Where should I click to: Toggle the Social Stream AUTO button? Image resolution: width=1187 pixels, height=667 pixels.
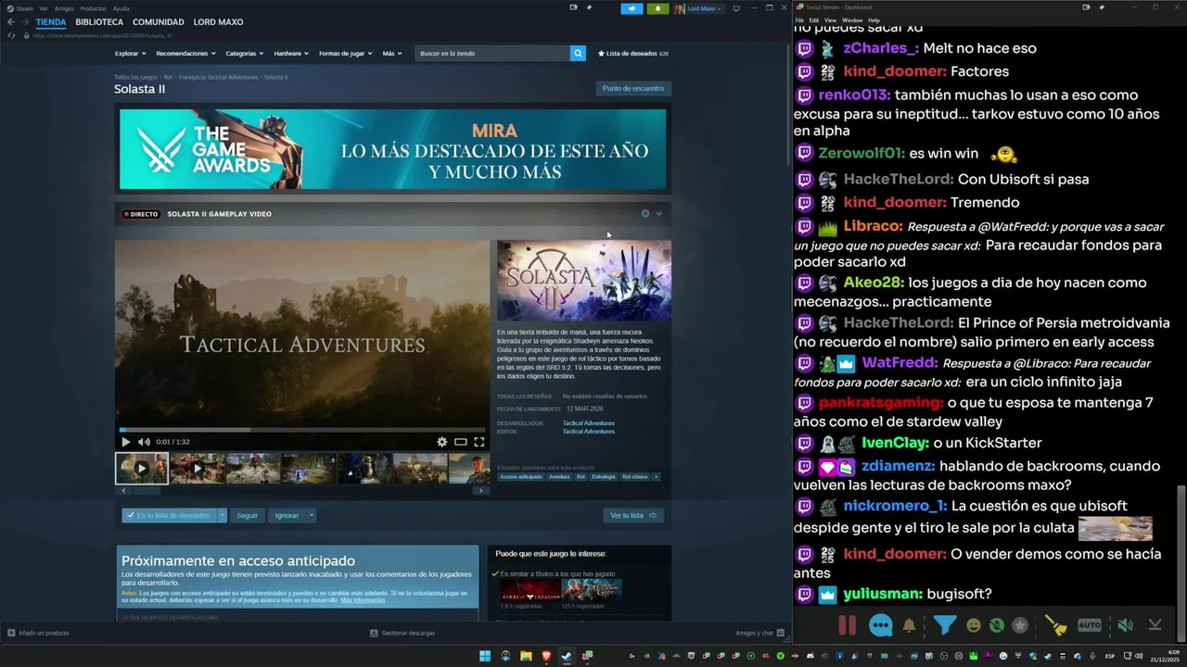point(1090,625)
